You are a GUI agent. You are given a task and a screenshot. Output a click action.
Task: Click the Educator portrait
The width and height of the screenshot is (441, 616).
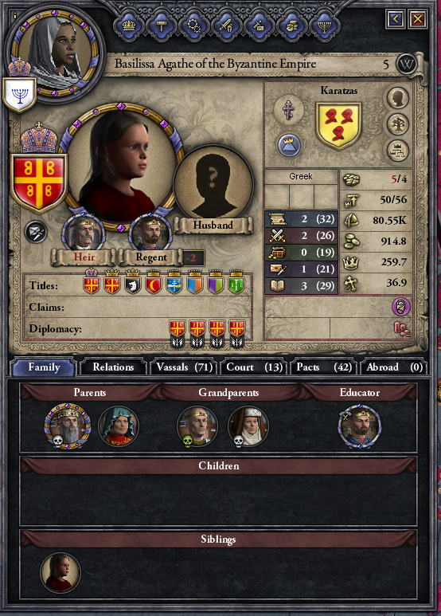(x=359, y=426)
